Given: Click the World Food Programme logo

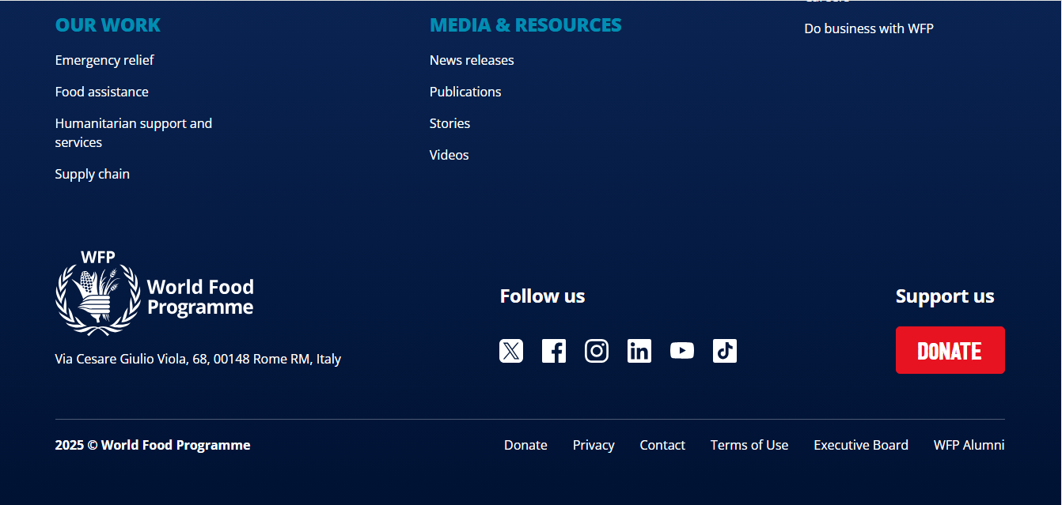Looking at the screenshot, I should (x=154, y=292).
